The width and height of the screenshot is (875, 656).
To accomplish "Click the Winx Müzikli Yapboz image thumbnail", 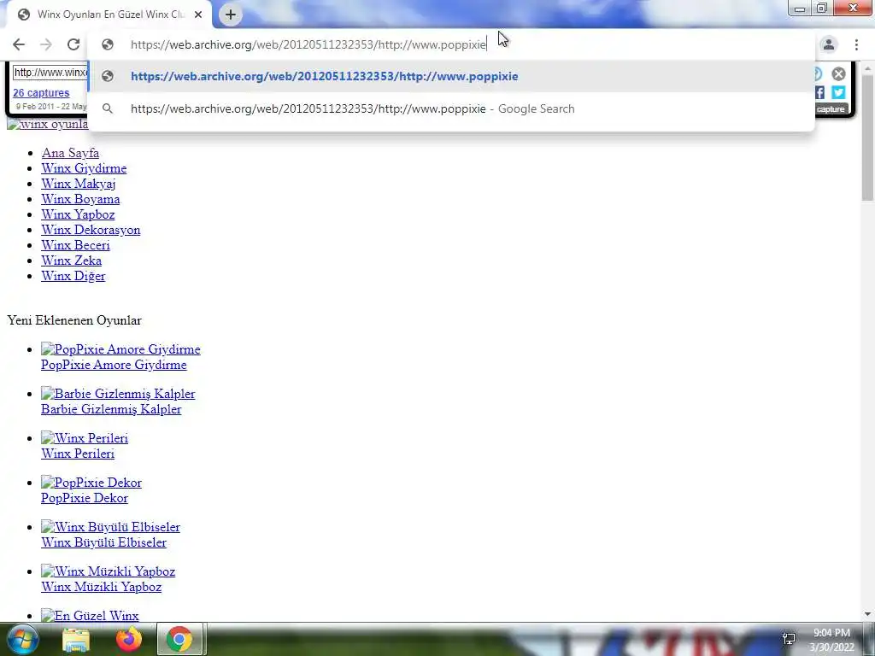I will pos(109,571).
